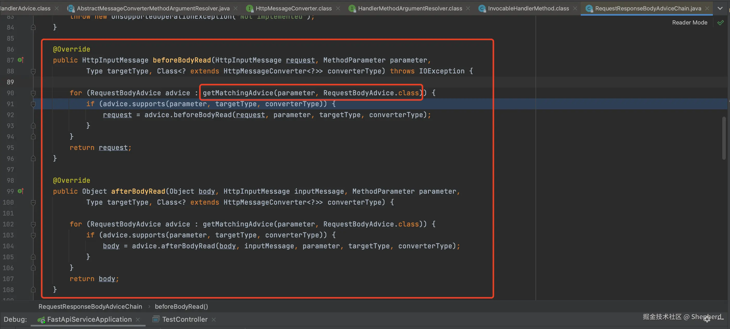Collapse the if block at line 103

tap(33, 235)
